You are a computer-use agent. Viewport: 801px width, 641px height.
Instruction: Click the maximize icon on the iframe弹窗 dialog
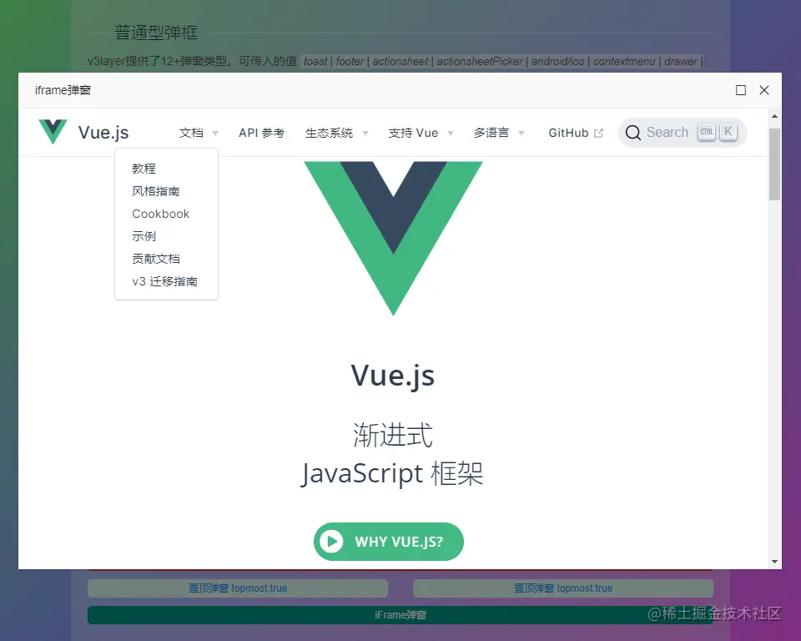tap(740, 90)
